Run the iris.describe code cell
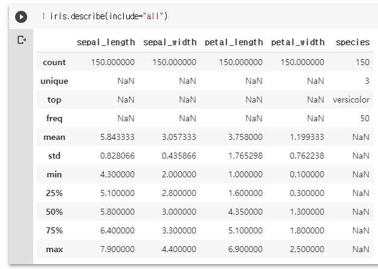Image resolution: width=378 pixels, height=269 pixels. tap(21, 17)
